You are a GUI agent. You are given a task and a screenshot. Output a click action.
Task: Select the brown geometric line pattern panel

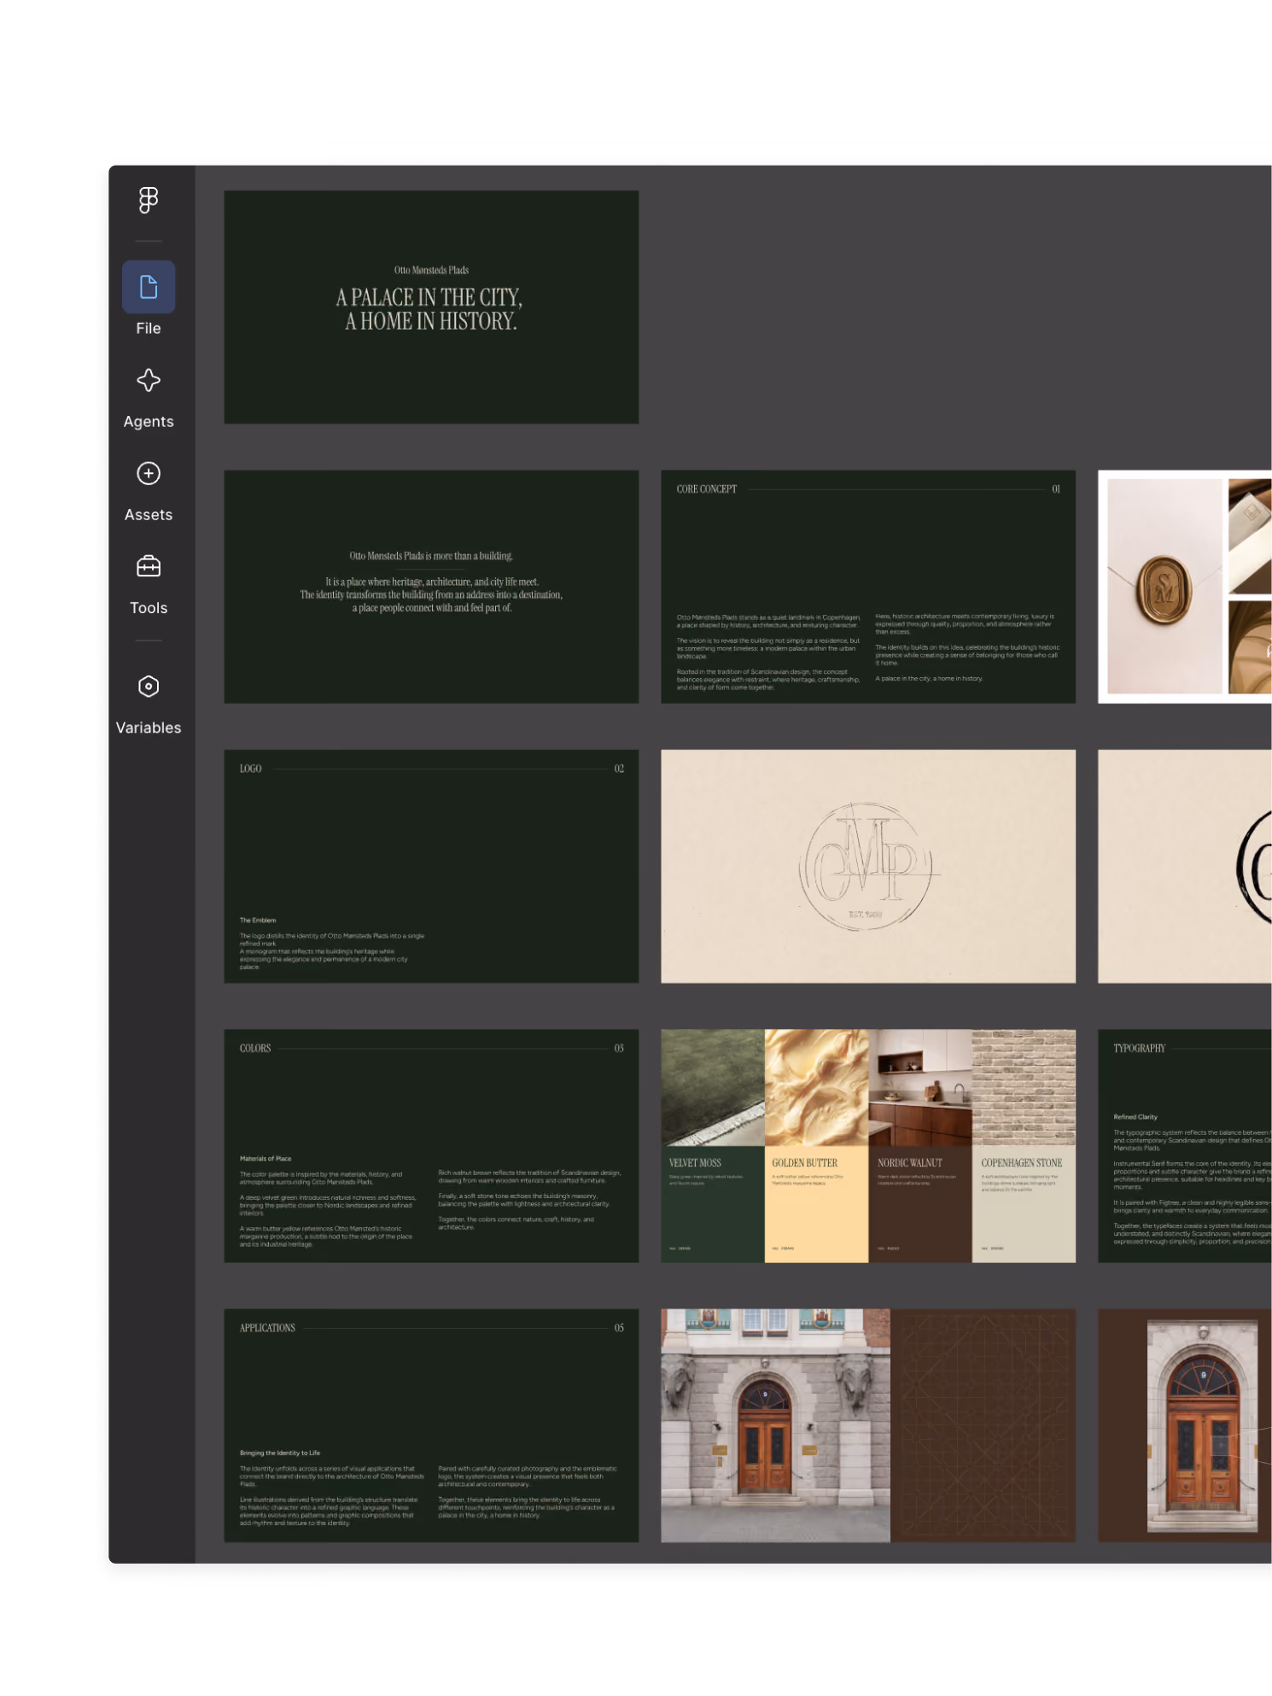[983, 1425]
